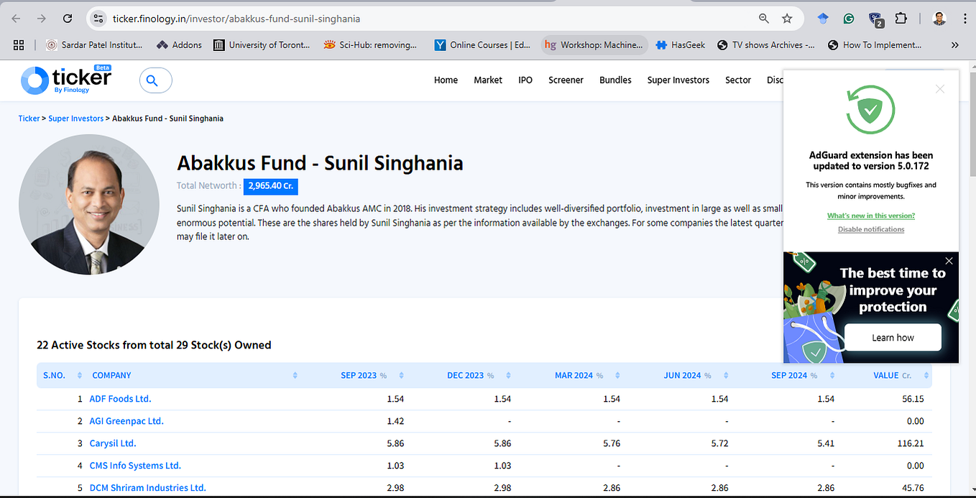
Task: Open CMS Info Systems Ltd. link
Action: click(135, 466)
